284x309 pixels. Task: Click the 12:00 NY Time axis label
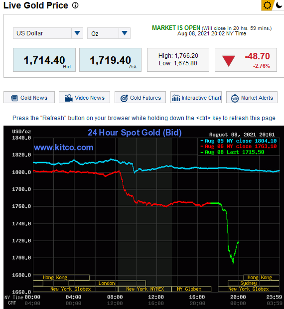pyautogui.click(x=156, y=297)
